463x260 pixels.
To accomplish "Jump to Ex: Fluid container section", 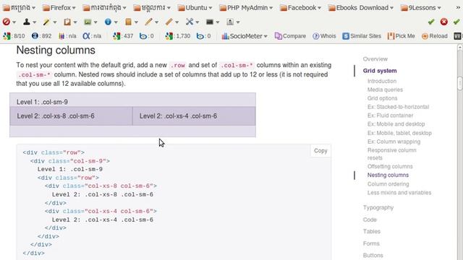I will [391, 116].
